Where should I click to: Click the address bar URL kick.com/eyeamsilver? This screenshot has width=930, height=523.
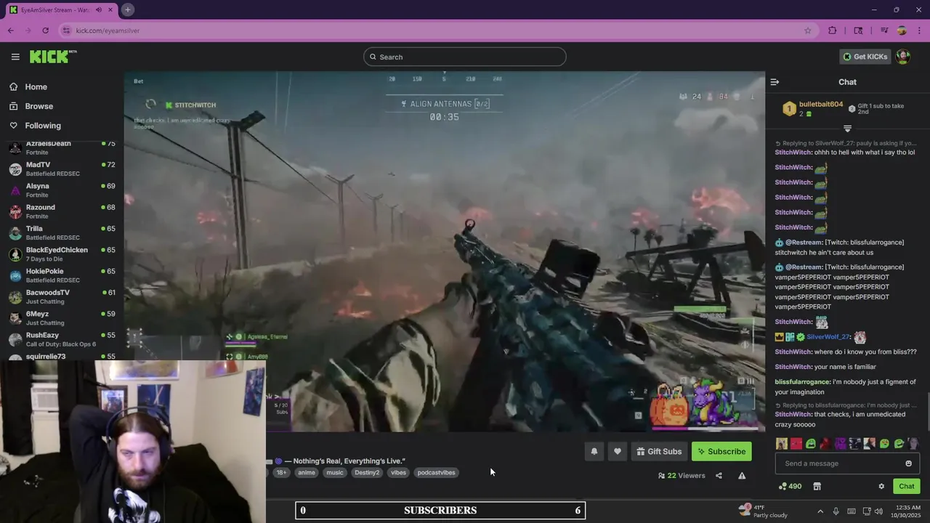pos(108,31)
